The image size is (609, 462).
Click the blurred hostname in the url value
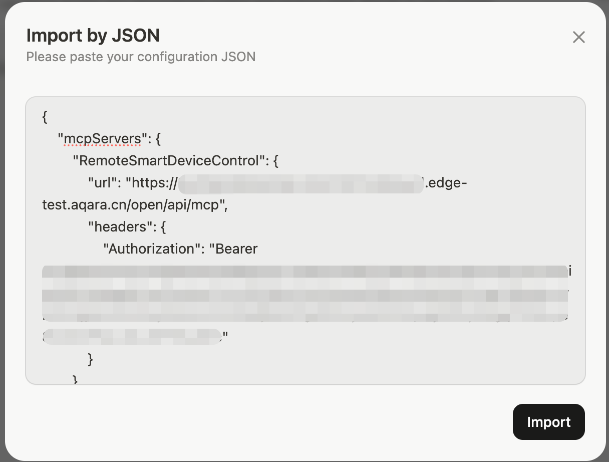(300, 183)
